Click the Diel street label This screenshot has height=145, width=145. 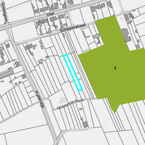coord(50,14)
